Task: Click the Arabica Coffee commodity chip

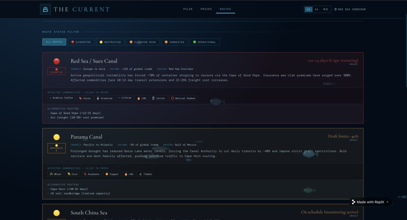Action: (61, 98)
